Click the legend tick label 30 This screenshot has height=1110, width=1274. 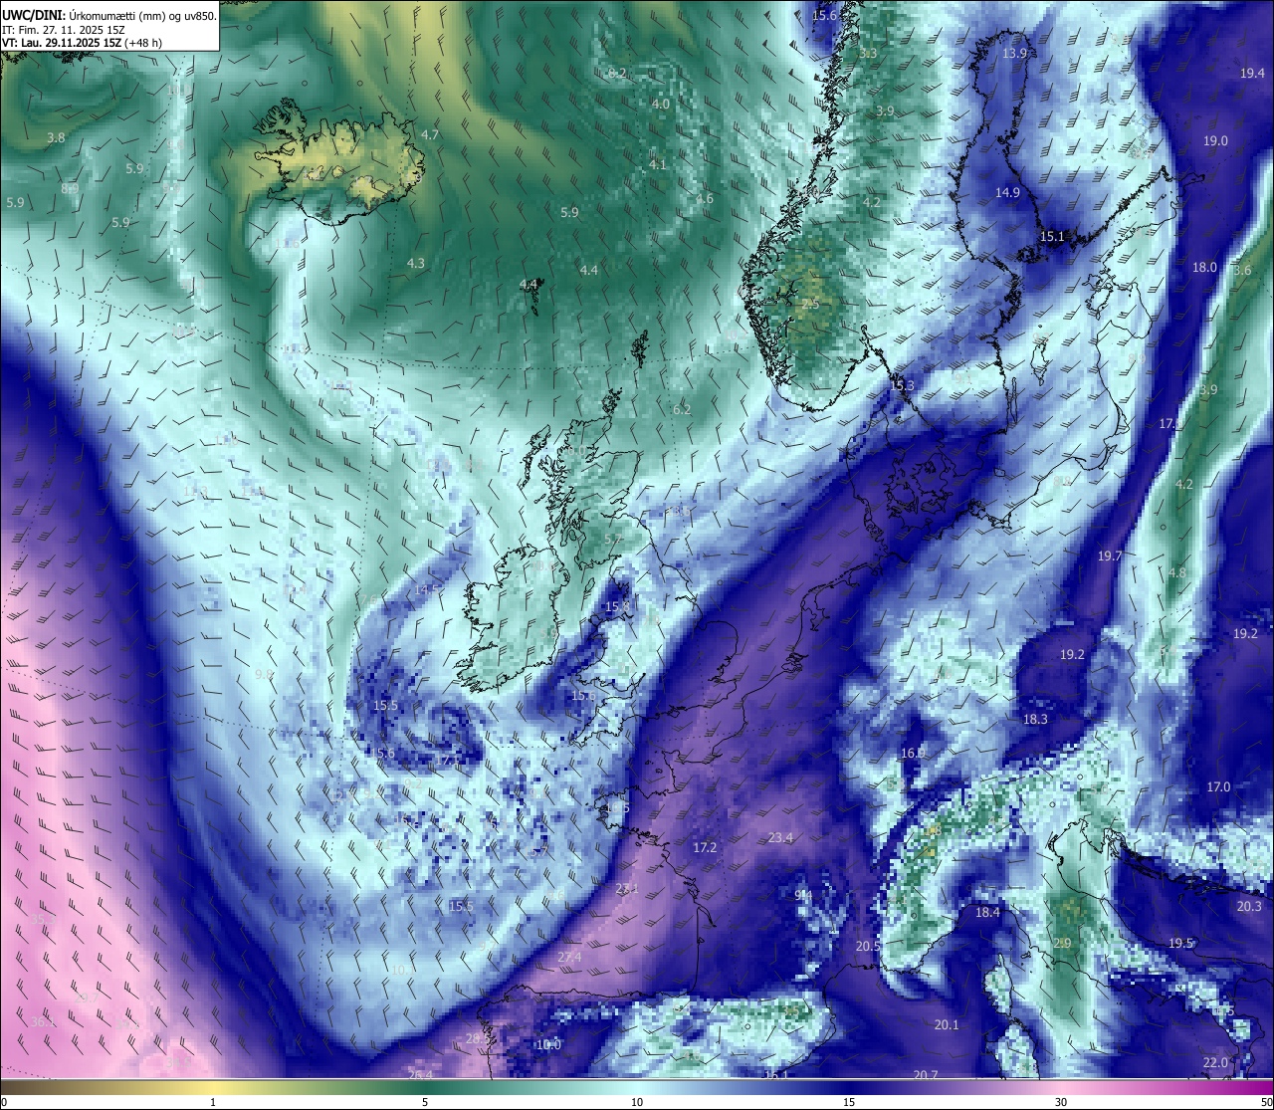[x=1061, y=1102]
